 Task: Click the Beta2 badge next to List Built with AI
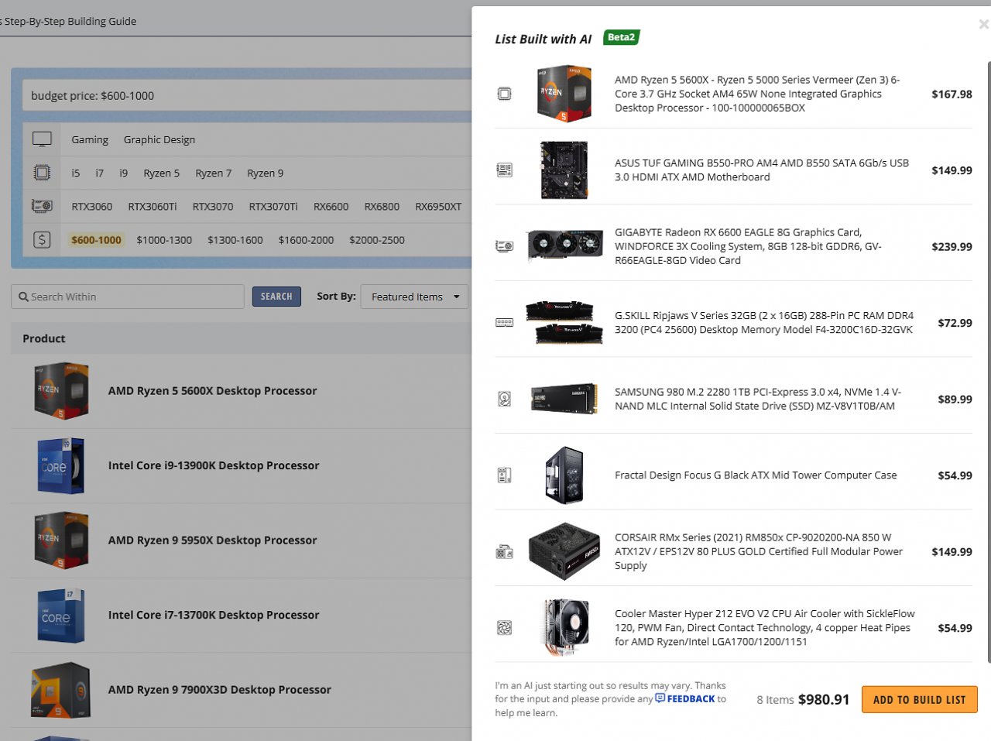pyautogui.click(x=621, y=37)
